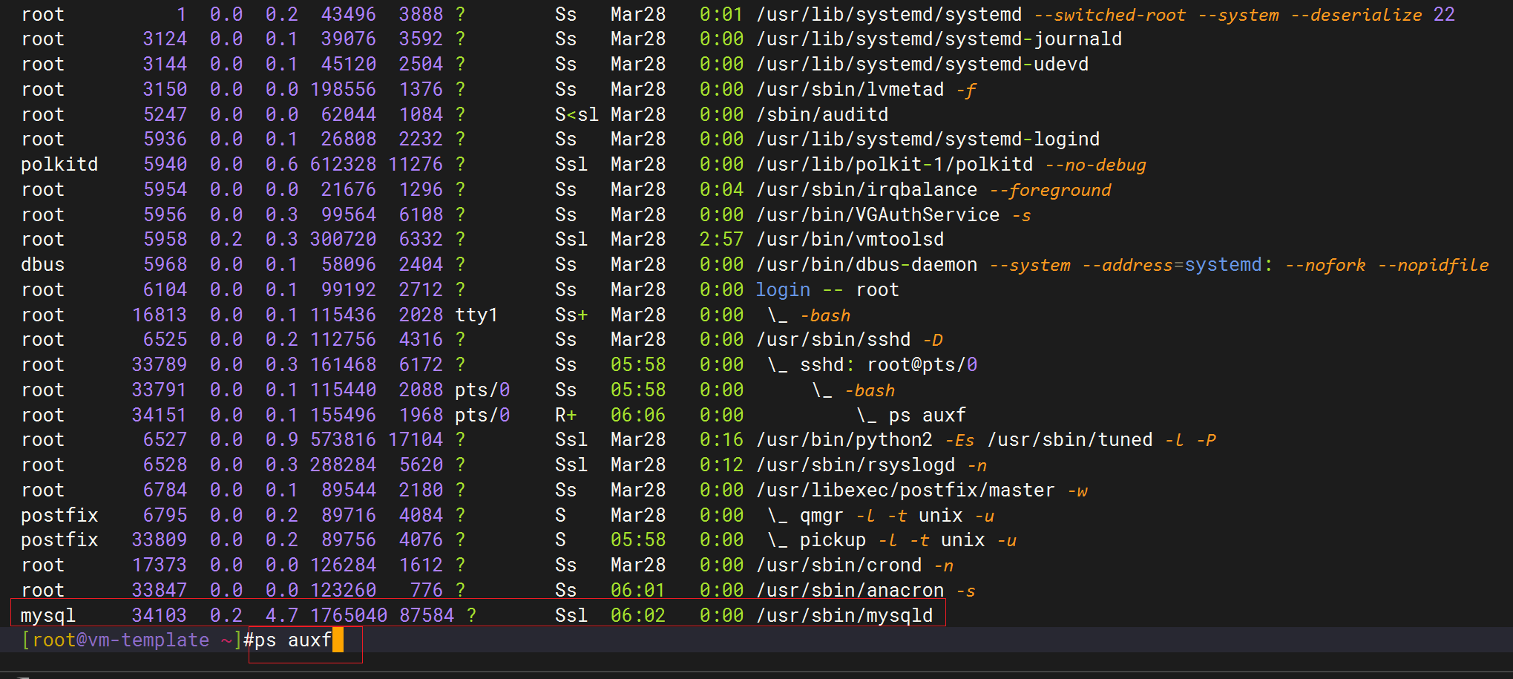Select 'R+' state of ps auxf
Viewport: 1513px width, 679px height.
point(565,415)
